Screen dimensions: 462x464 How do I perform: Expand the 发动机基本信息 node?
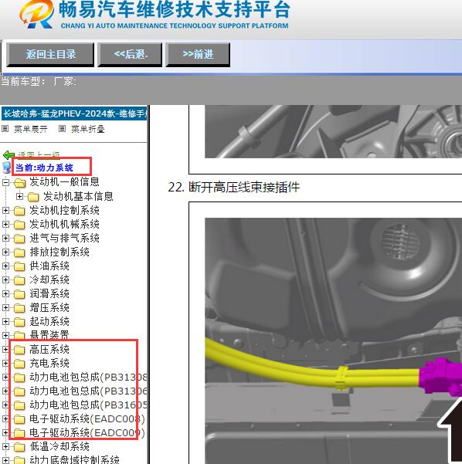19,197
